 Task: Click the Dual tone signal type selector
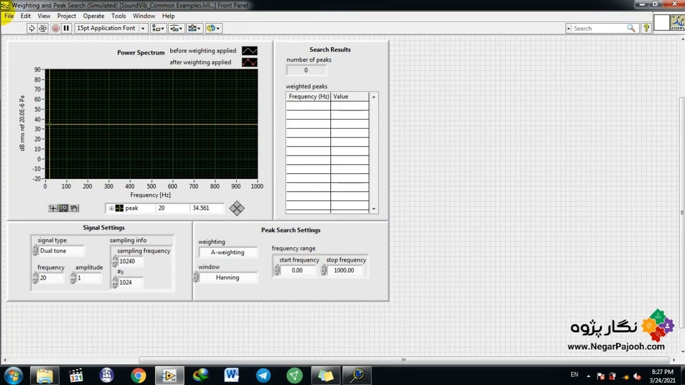click(x=60, y=251)
